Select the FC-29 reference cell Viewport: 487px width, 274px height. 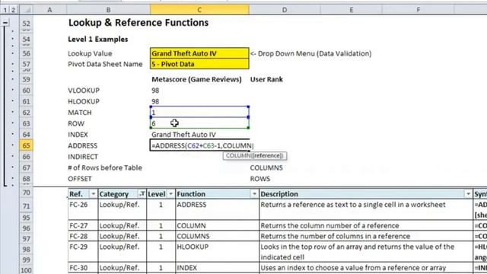coord(83,252)
